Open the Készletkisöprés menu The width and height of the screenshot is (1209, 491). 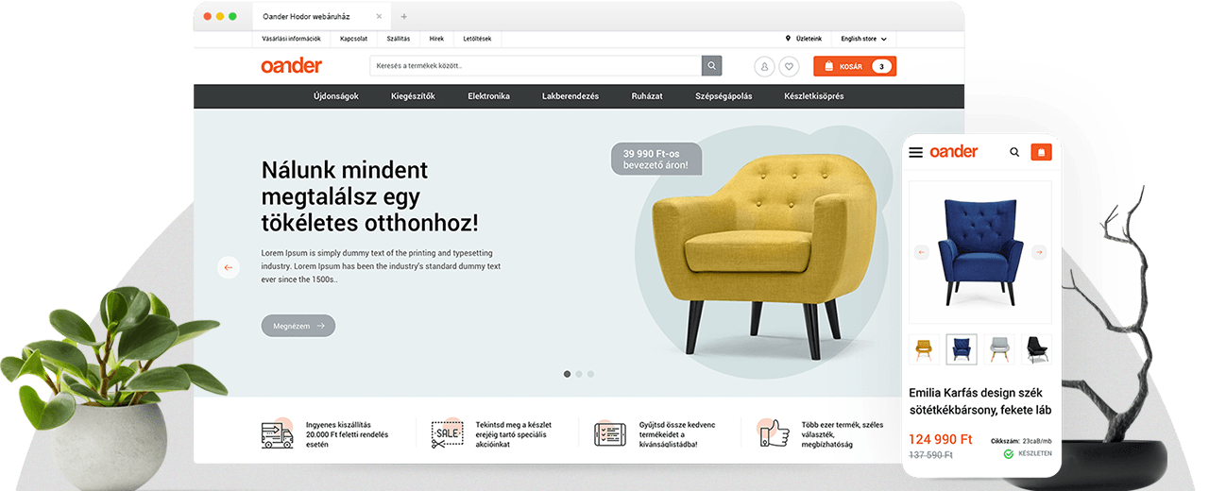[x=814, y=96]
